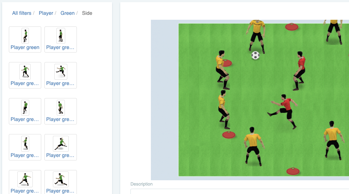Select the soccer ball on the pitch
349x194 pixels.
pos(256,55)
